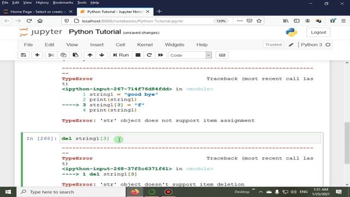The image size is (350, 197).
Task: Go to the browser home page
Action: click(40, 21)
